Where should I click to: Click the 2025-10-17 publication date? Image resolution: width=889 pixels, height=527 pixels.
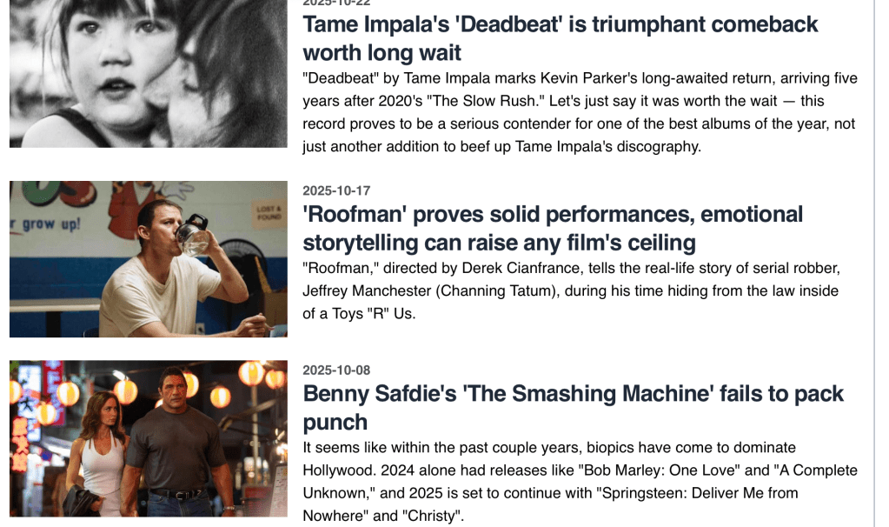pyautogui.click(x=336, y=190)
